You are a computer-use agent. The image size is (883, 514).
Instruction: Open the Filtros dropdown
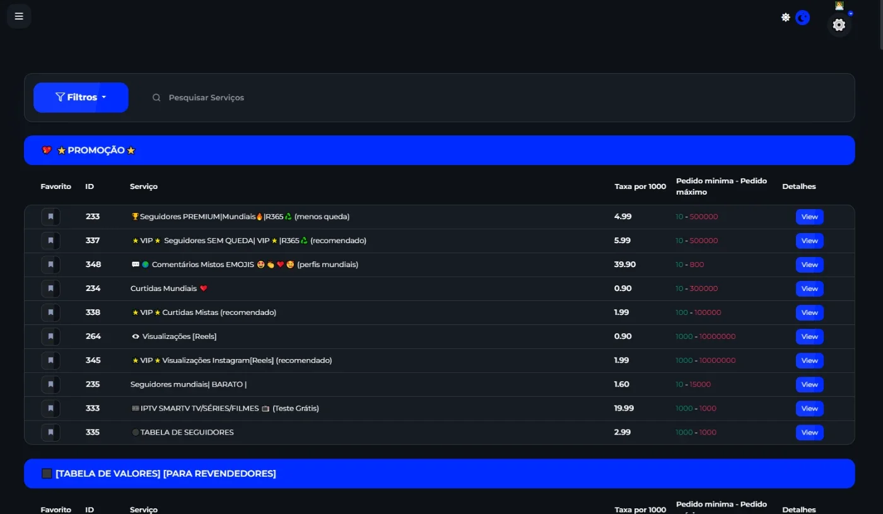click(x=81, y=98)
